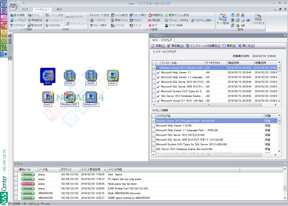
Task: Select the 2012 server node on map
Action: click(x=48, y=76)
